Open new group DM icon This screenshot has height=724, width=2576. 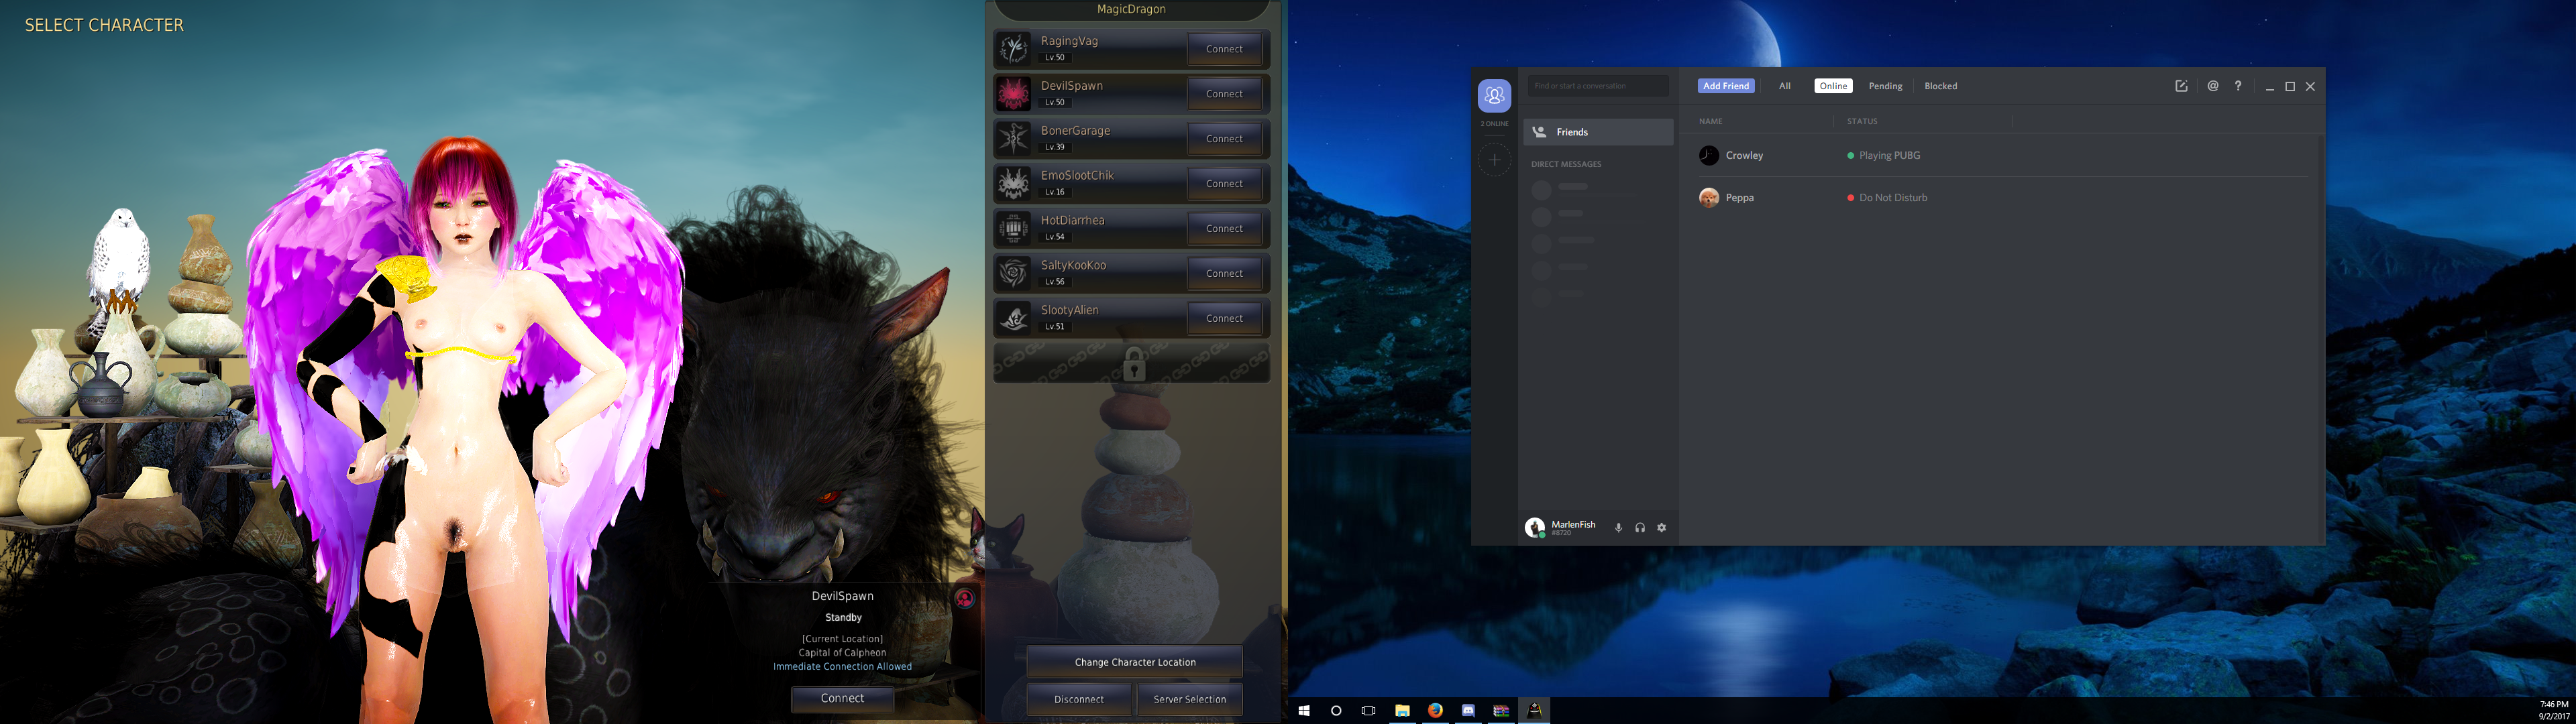click(2181, 86)
